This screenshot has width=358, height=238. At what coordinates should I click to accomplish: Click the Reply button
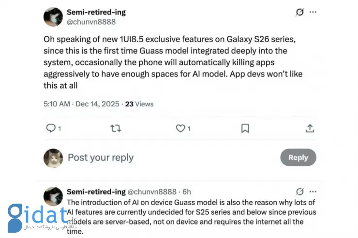298,158
